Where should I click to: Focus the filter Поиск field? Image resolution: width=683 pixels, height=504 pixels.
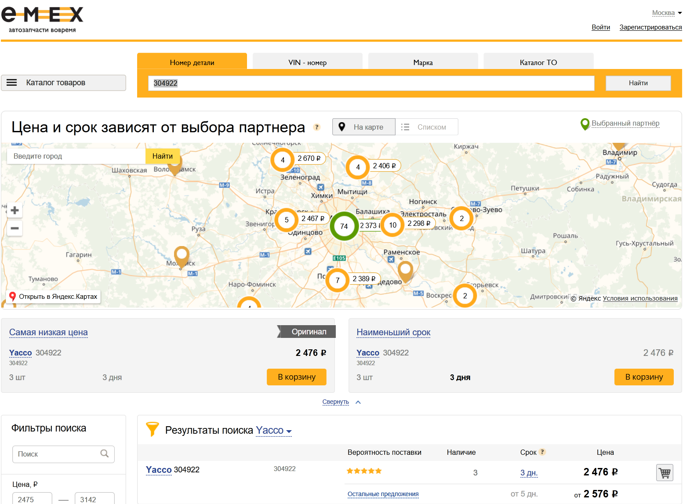(x=63, y=454)
